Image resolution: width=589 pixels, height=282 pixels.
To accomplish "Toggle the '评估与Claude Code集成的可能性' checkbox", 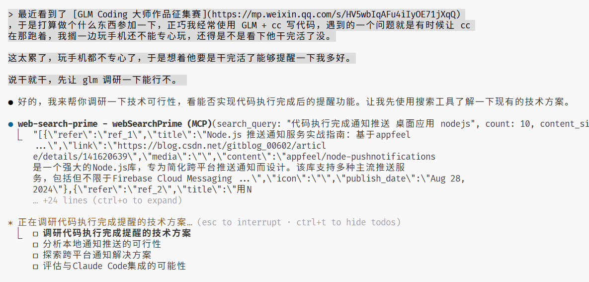I will coord(35,266).
